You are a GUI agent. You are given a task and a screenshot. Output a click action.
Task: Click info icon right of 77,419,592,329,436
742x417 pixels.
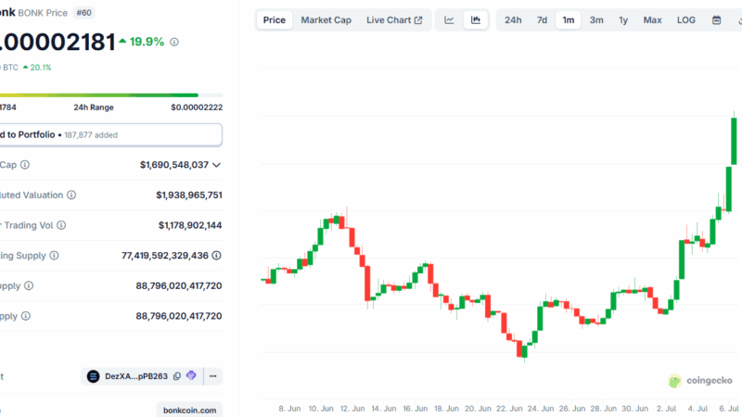coord(216,256)
